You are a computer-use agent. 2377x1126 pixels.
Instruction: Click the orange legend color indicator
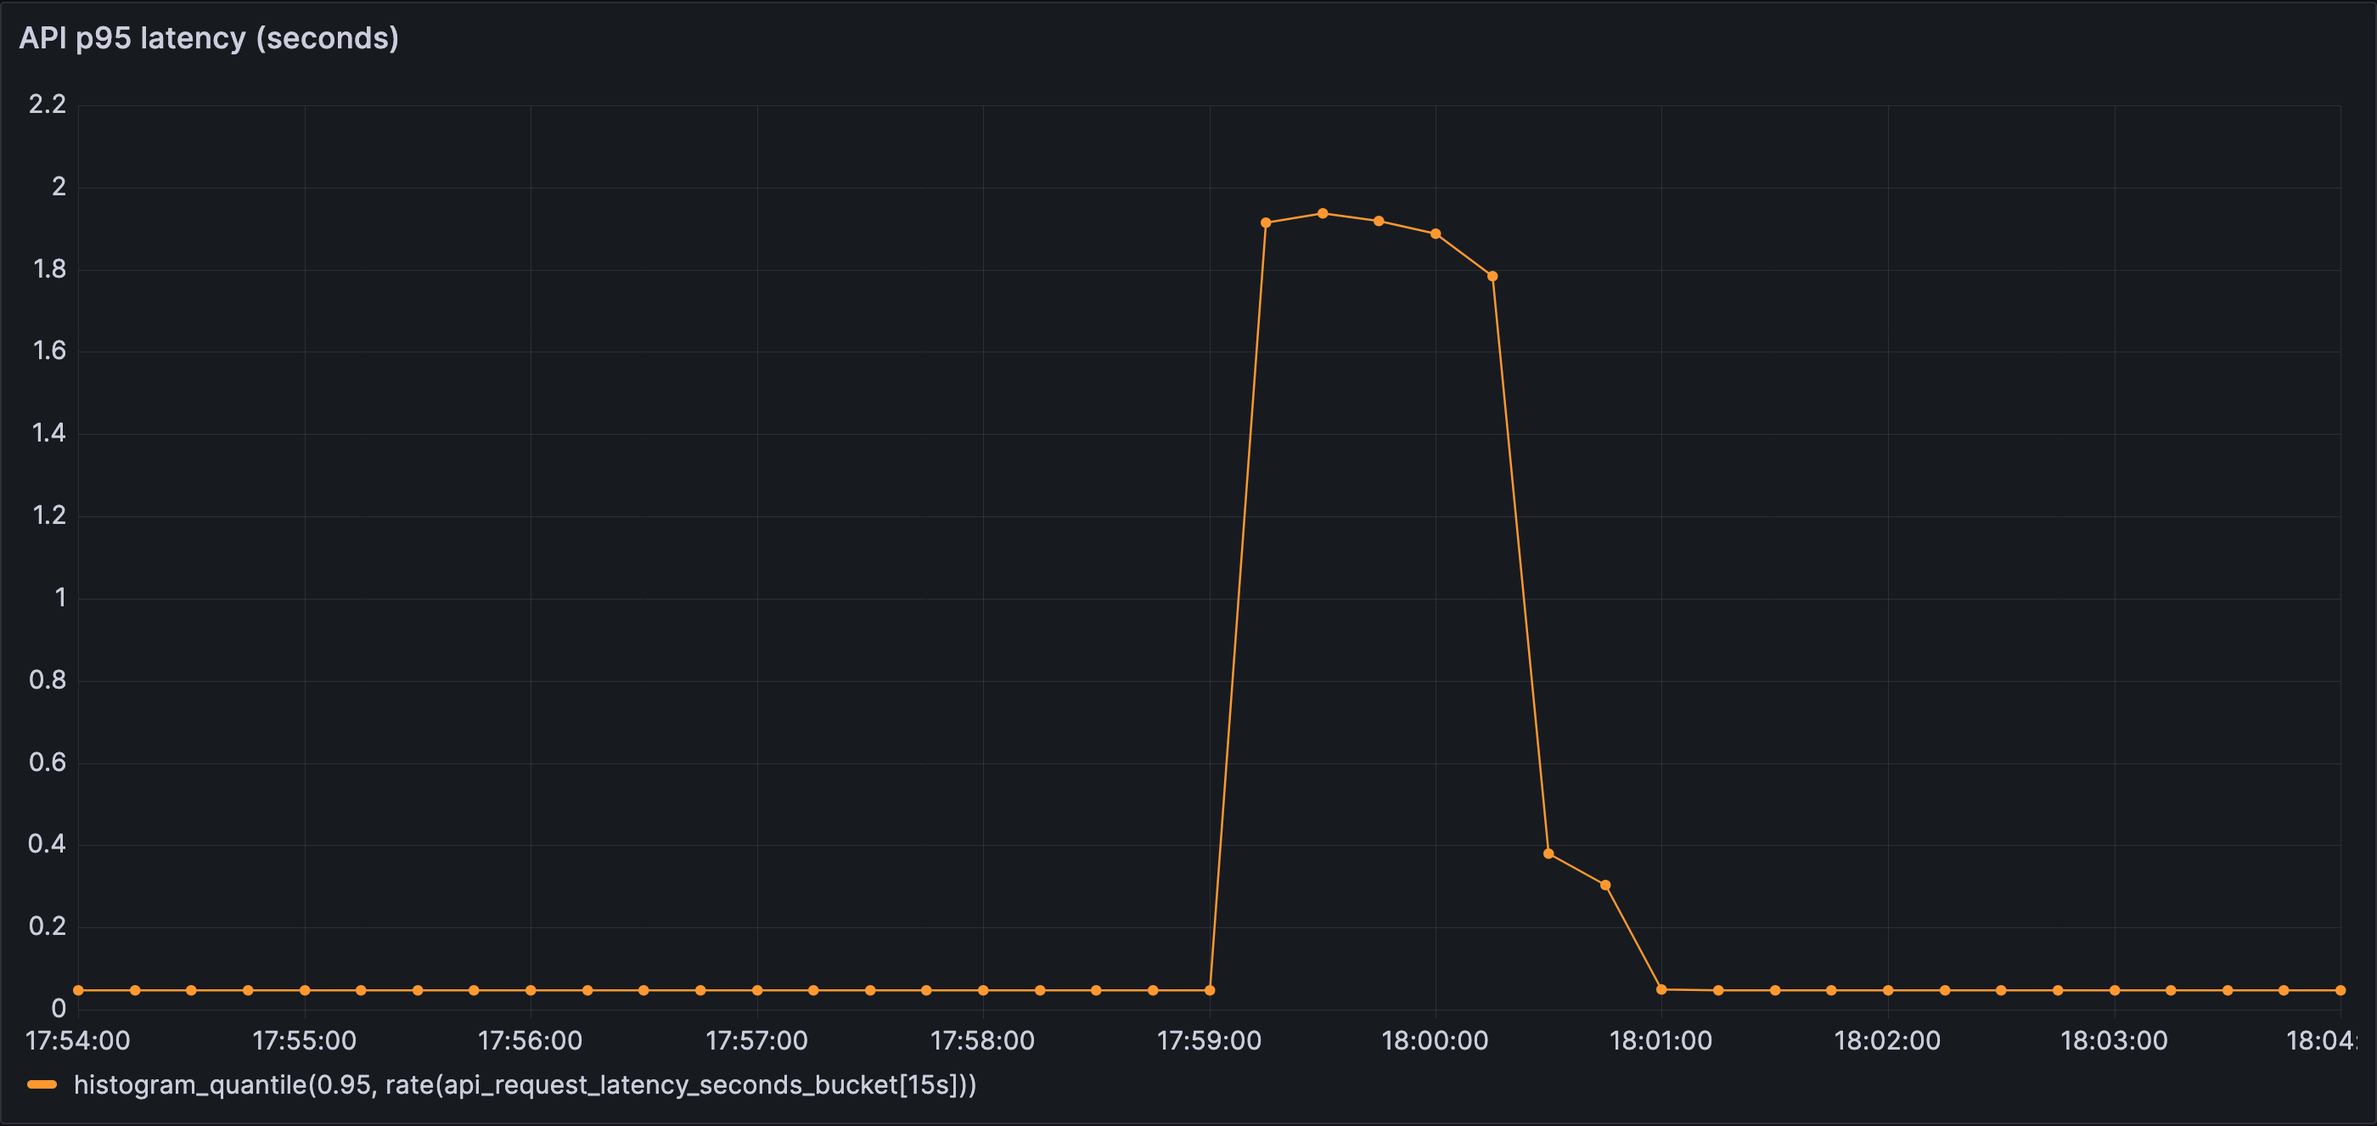coord(43,1086)
